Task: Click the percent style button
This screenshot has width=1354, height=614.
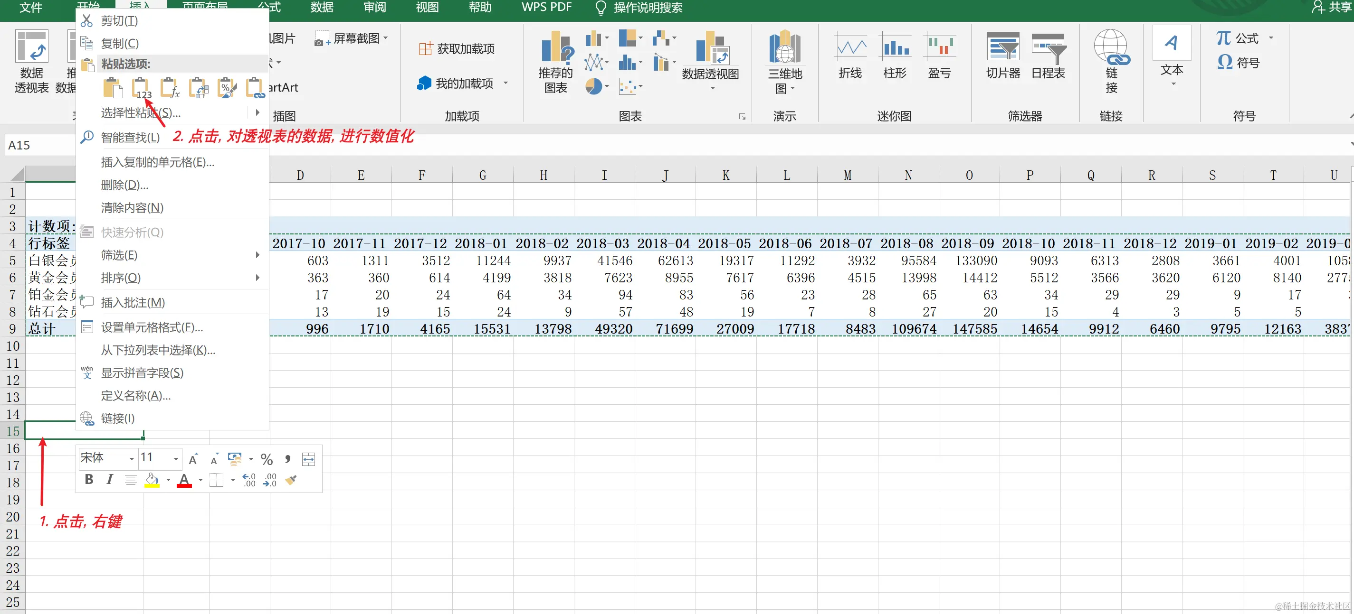Action: click(x=267, y=460)
